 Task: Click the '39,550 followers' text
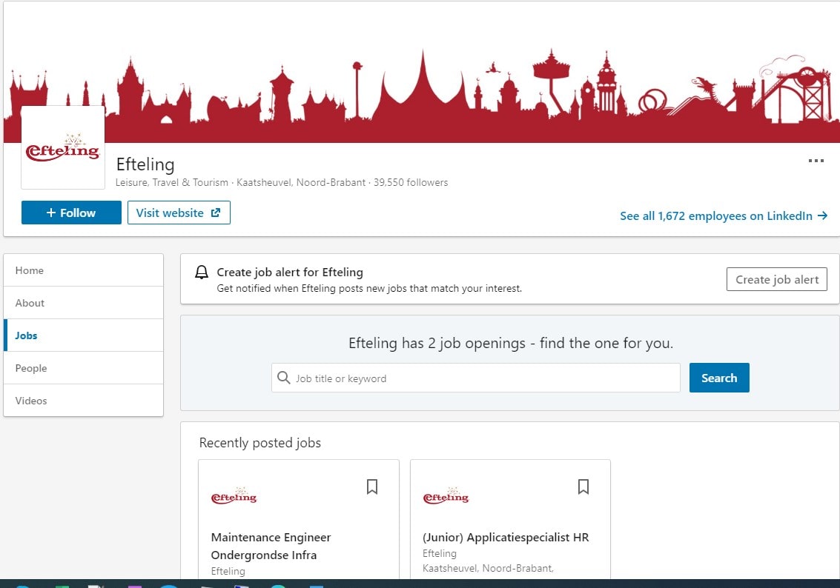(x=411, y=182)
